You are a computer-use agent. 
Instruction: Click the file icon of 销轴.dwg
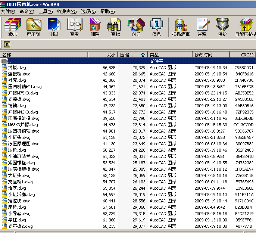(4, 106)
